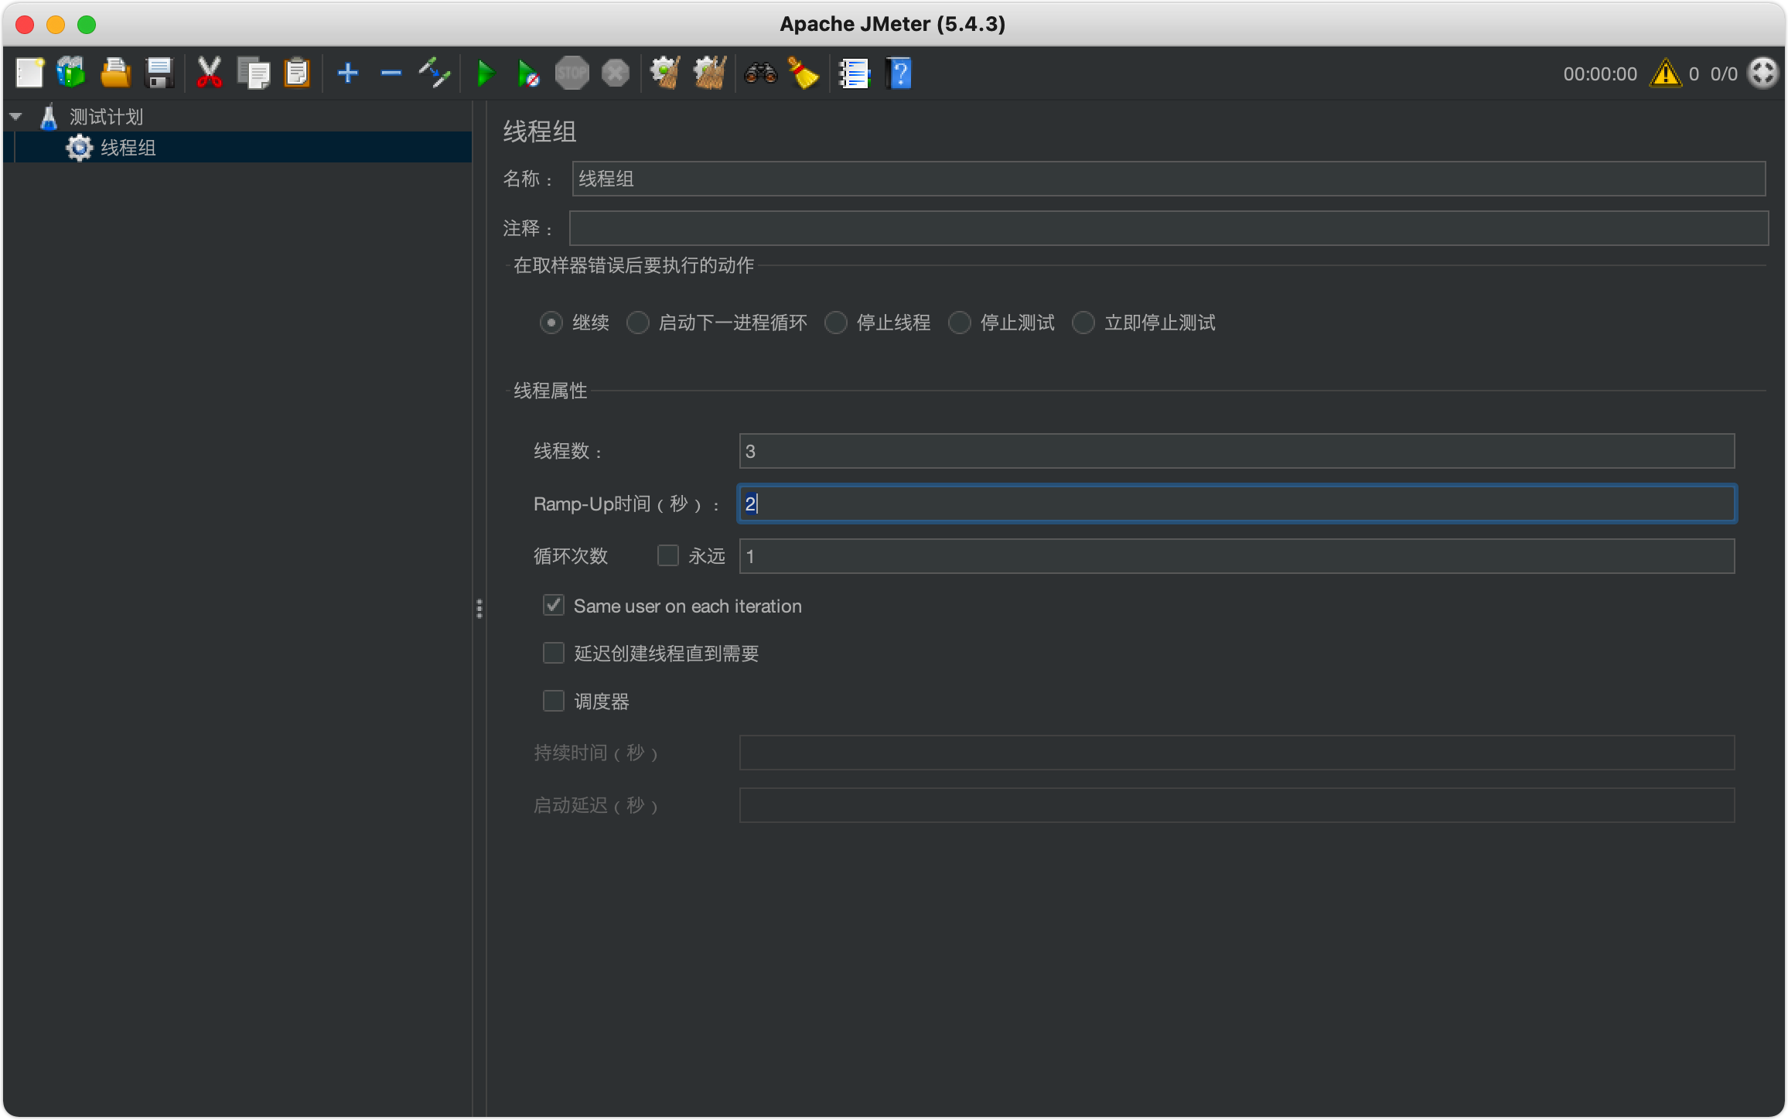Open the function helper dialog icon

[x=855, y=73]
